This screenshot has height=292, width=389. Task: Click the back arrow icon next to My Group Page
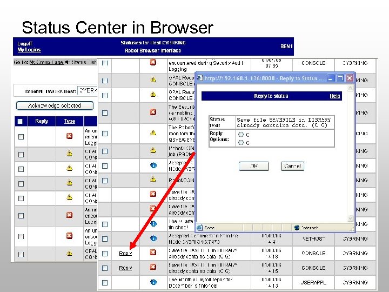click(68, 62)
